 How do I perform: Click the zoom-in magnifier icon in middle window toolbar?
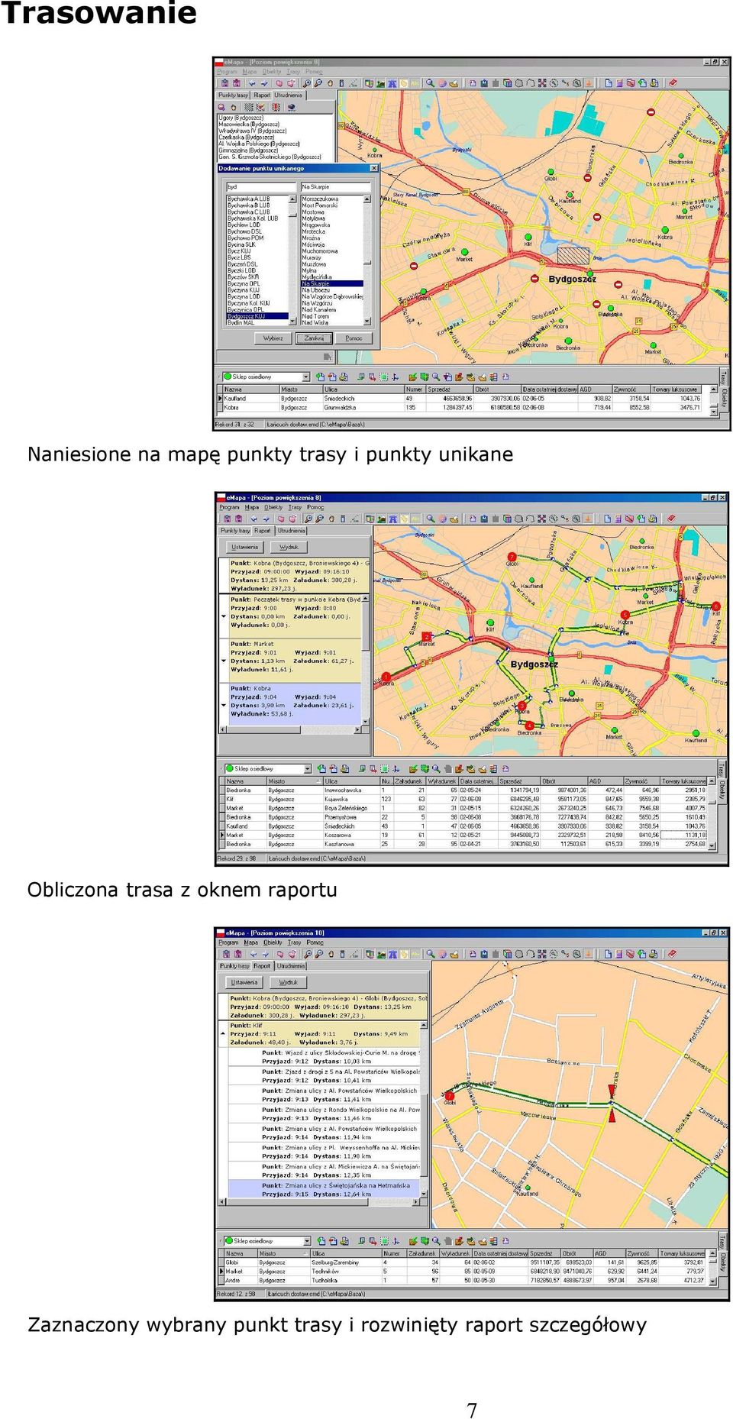[308, 519]
